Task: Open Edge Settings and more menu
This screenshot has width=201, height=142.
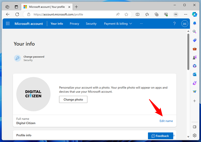Action: [185, 14]
